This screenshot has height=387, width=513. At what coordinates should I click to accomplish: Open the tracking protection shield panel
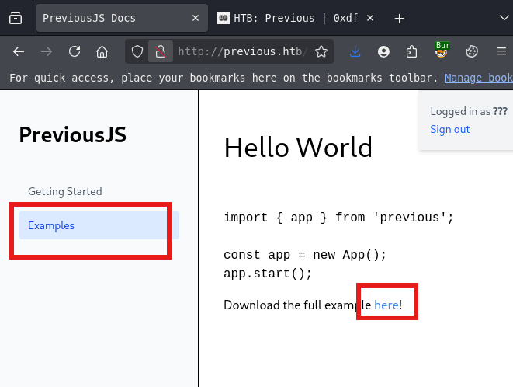click(137, 51)
